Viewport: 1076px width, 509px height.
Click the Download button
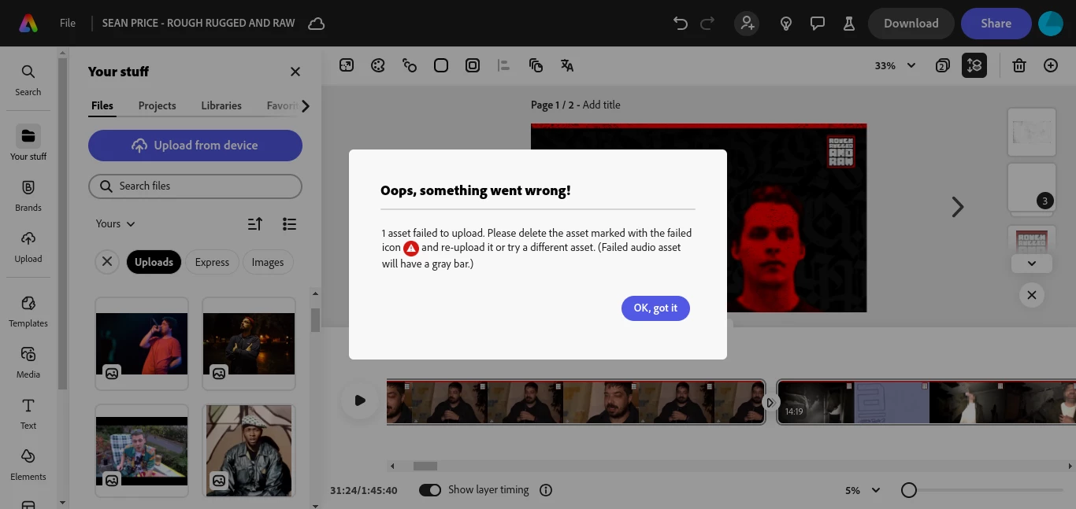[911, 24]
